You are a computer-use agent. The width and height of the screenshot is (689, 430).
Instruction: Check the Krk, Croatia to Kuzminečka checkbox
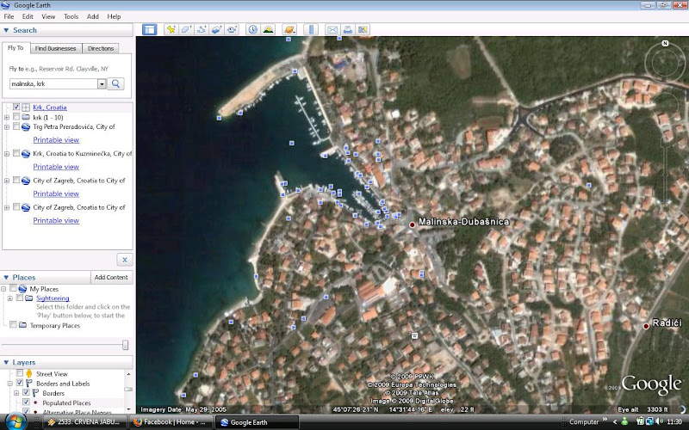tap(16, 154)
